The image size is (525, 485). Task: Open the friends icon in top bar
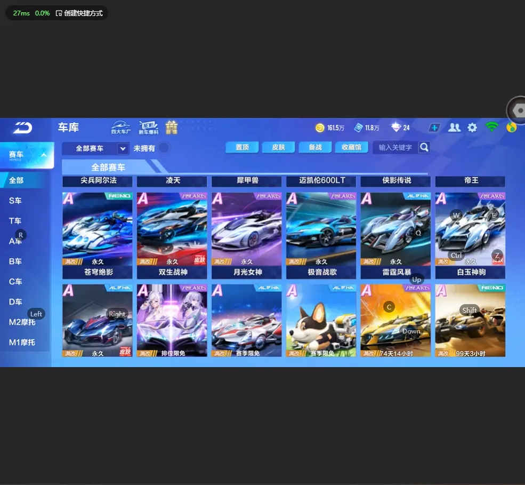point(454,128)
